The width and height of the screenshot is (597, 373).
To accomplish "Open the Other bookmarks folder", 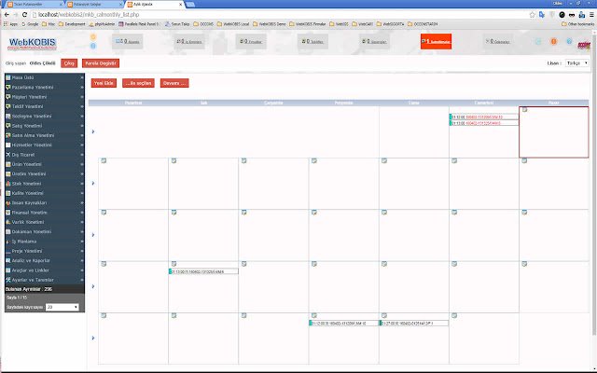I will click(577, 24).
